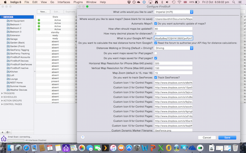Select iFindStuff Devices folder
The width and height of the screenshot is (246, 153).
[19, 61]
